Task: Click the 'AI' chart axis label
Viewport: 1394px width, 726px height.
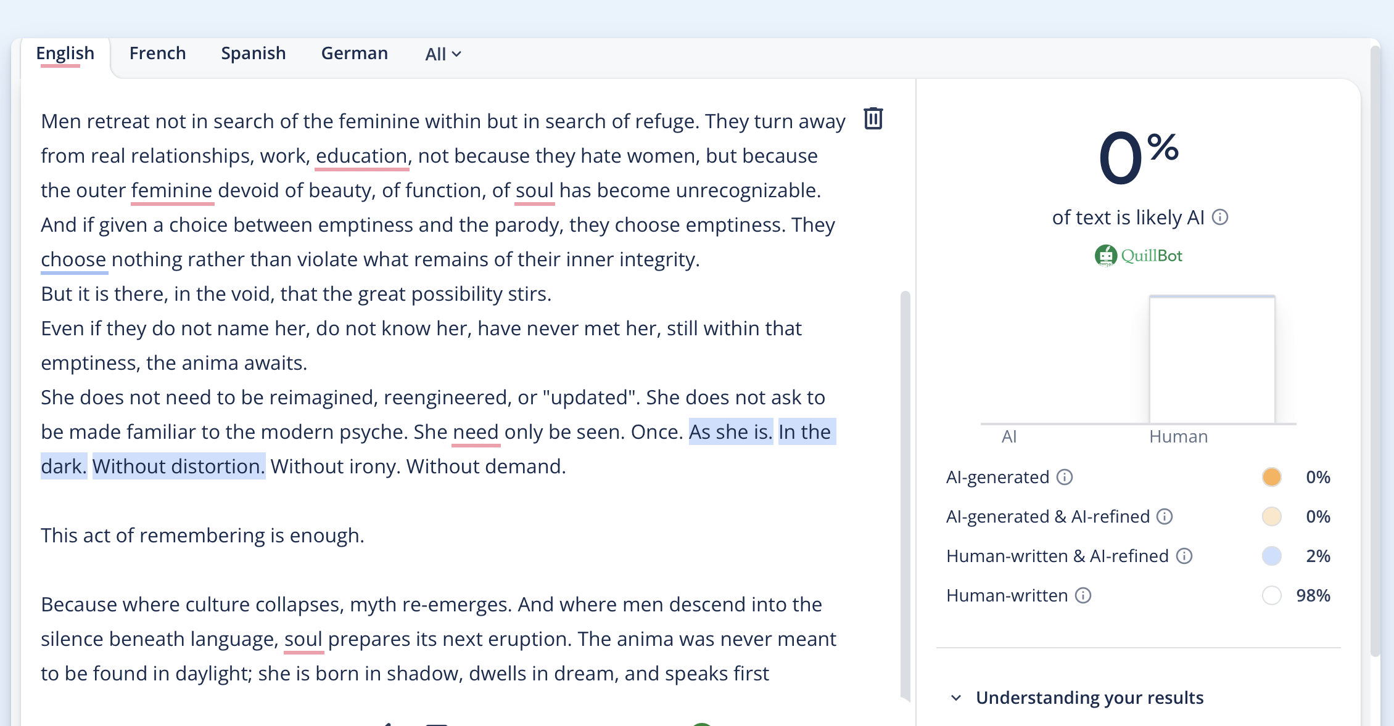Action: pos(1009,437)
